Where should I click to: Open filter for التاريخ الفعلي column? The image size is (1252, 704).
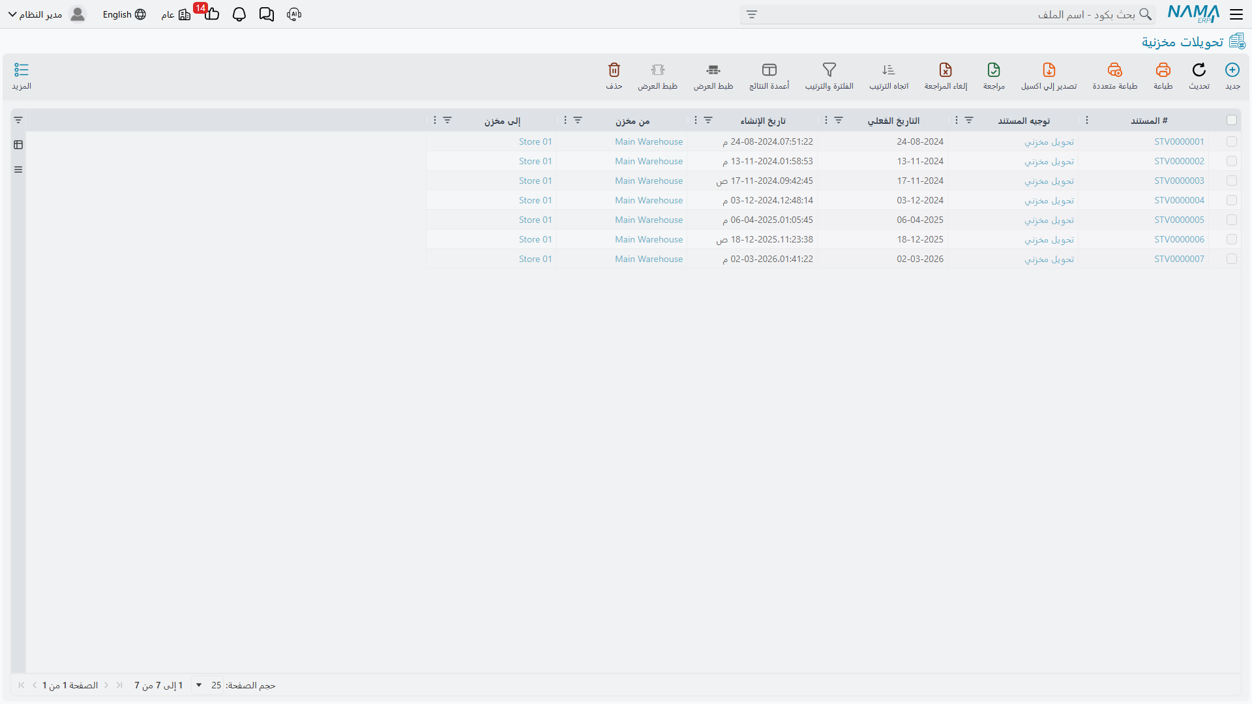(x=839, y=120)
